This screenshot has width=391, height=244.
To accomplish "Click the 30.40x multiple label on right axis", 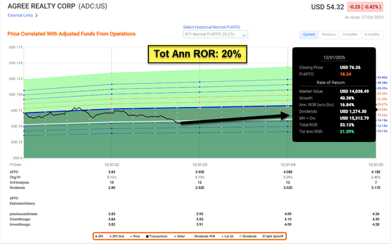I will pyautogui.click(x=382, y=77).
